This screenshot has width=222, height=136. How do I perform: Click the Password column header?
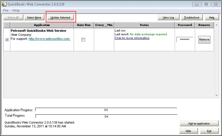point(185,25)
